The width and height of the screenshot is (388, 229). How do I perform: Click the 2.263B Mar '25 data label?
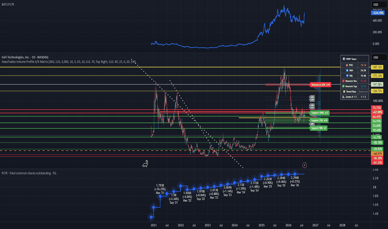coord(268,183)
